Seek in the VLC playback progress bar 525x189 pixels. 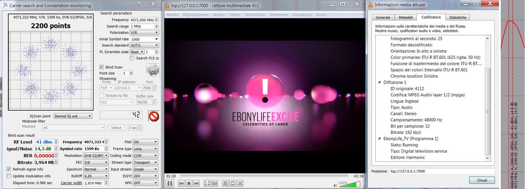point(264,176)
